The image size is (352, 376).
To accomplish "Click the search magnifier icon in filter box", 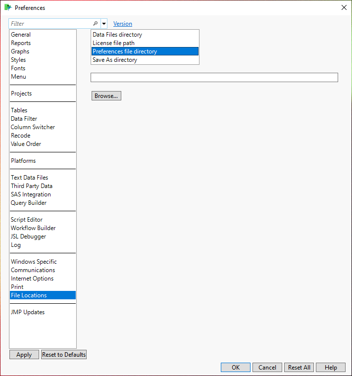I will tap(96, 24).
